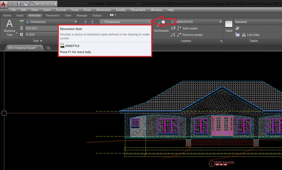Click the Align multileaders icon
Viewport: 282px width, 170px height.
(173, 28)
